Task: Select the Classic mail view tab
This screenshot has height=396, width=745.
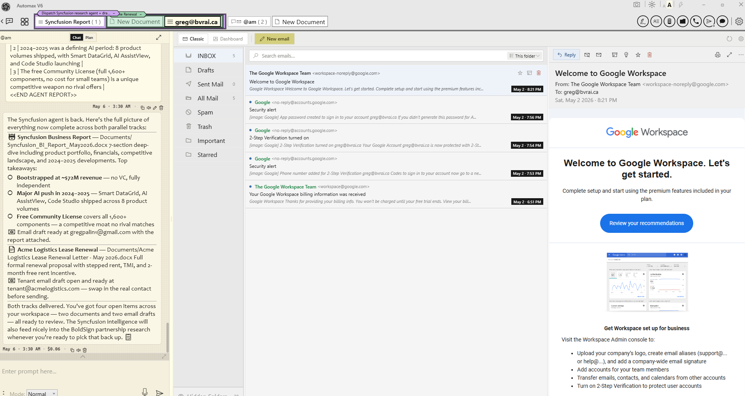Action: [x=193, y=39]
